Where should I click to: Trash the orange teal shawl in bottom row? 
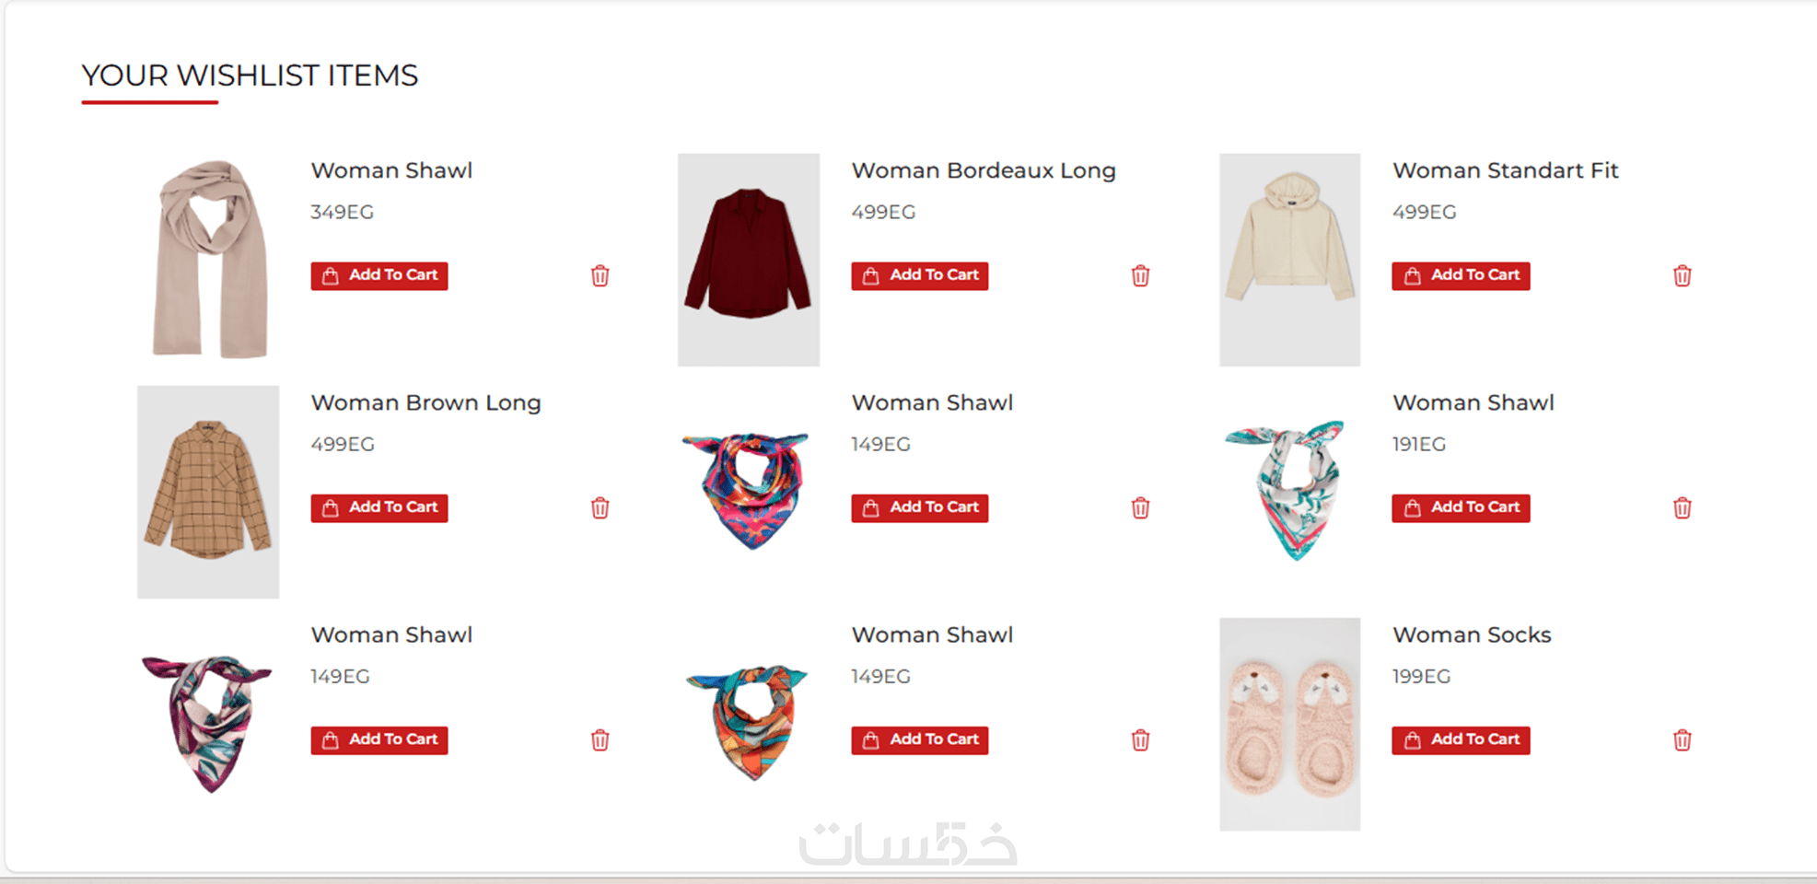pyautogui.click(x=1140, y=739)
